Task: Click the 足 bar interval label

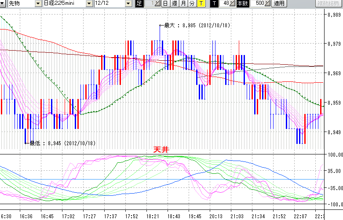Action: pyautogui.click(x=139, y=4)
